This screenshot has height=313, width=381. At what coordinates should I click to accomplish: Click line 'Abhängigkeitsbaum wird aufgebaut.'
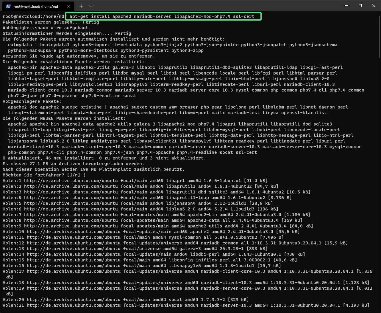[47, 28]
